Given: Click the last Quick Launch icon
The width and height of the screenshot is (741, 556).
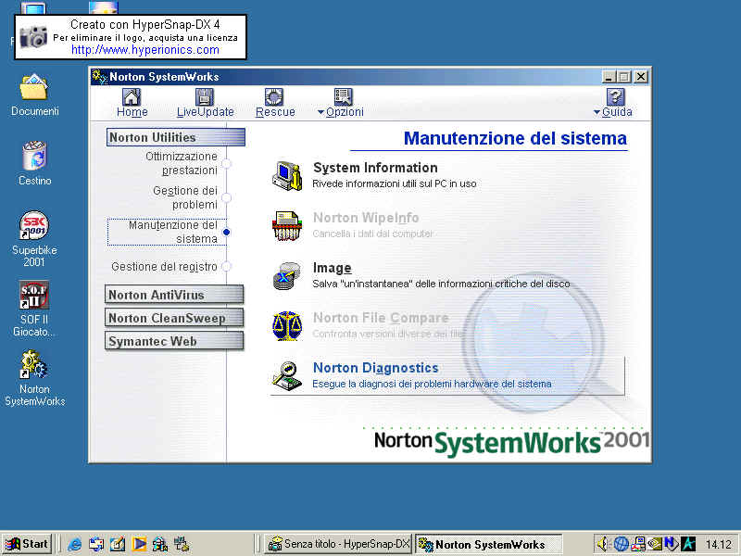Looking at the screenshot, I should (x=182, y=544).
